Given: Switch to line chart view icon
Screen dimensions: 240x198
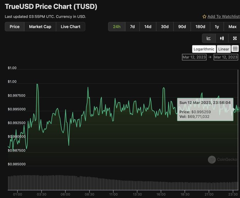Looking at the screenshot, I should [x=209, y=38].
